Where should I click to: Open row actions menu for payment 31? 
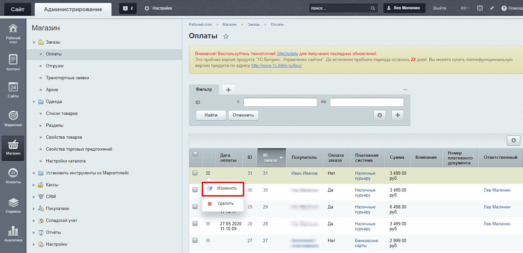208,173
